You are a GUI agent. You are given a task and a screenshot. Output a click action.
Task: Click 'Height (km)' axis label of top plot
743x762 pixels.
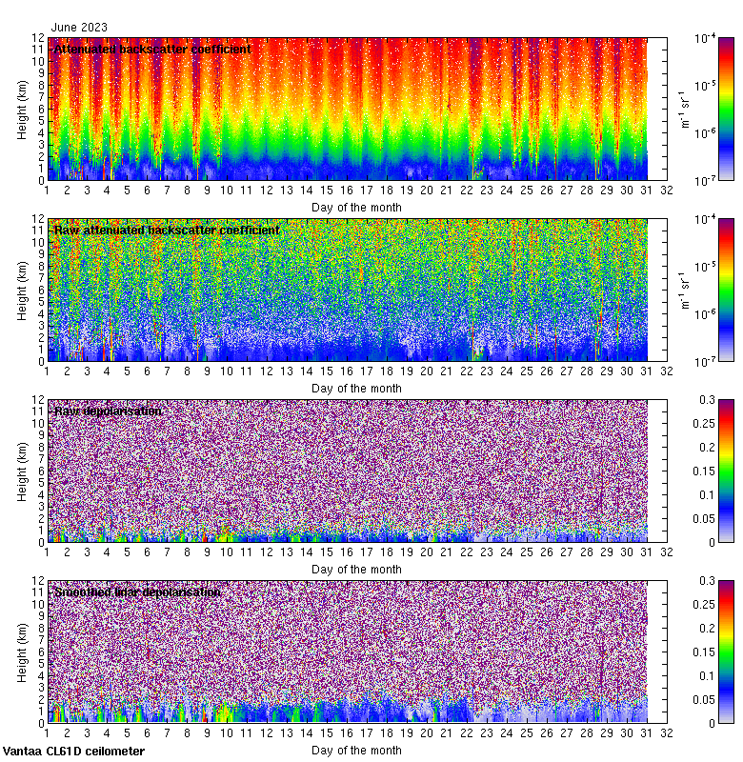pos(22,110)
